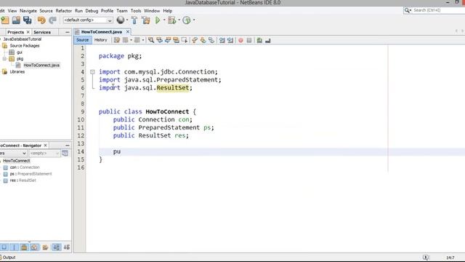The height and width of the screenshot is (262, 465).
Task: Build the project with the hammer icon
Action: 134,20
